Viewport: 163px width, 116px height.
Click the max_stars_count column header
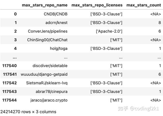coord(144,5)
